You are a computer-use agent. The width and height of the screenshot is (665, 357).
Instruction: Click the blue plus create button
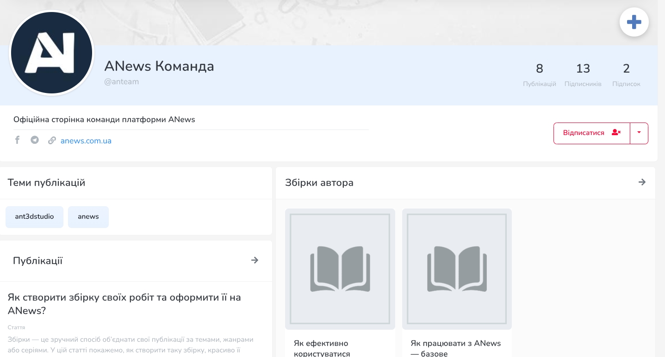[634, 22]
